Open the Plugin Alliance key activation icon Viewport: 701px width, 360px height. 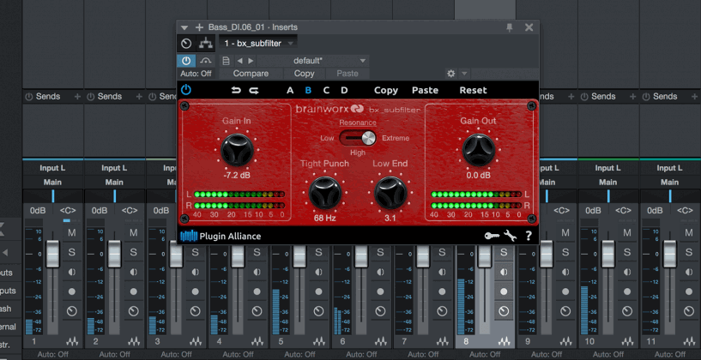click(492, 236)
